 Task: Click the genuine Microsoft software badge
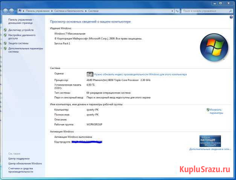210,141
